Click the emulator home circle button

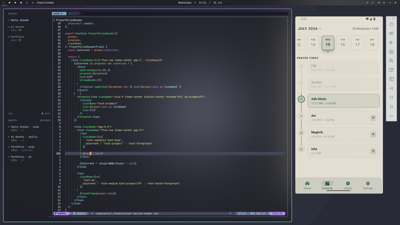pyautogui.click(x=391, y=97)
